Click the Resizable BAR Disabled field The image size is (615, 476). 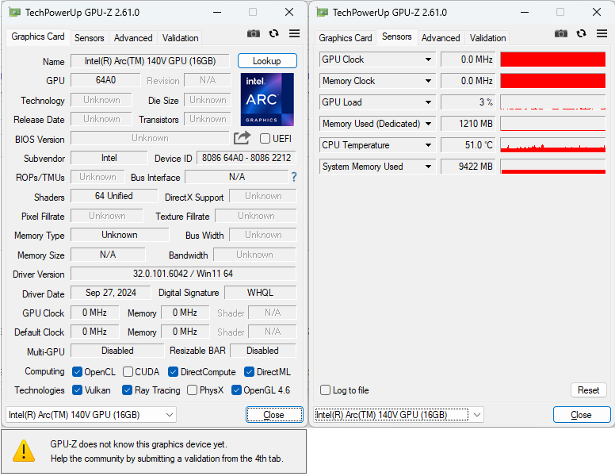(x=263, y=351)
